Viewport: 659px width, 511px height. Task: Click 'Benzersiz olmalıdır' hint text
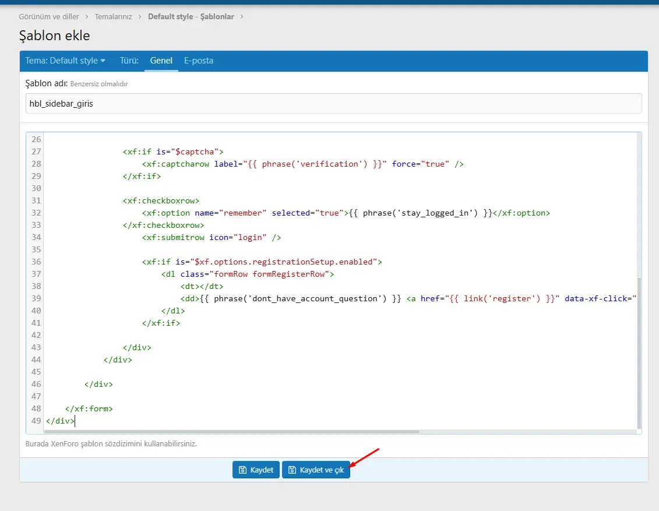tap(99, 84)
